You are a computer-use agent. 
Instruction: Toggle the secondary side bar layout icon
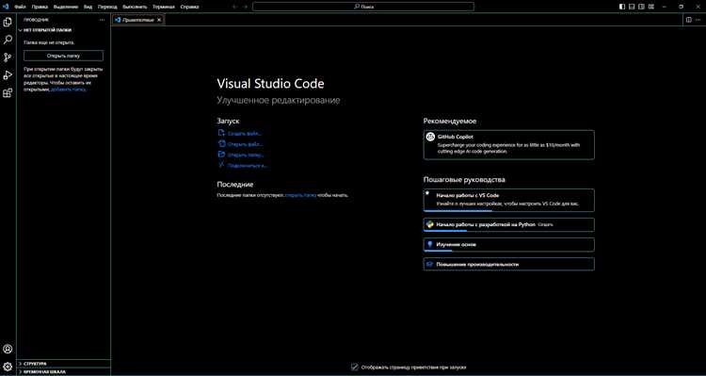(x=641, y=7)
